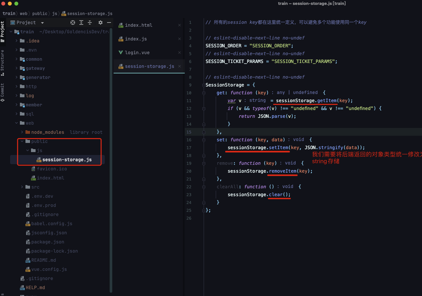Collapse the train root folder
The width and height of the screenshot is (422, 296).
coord(11,32)
